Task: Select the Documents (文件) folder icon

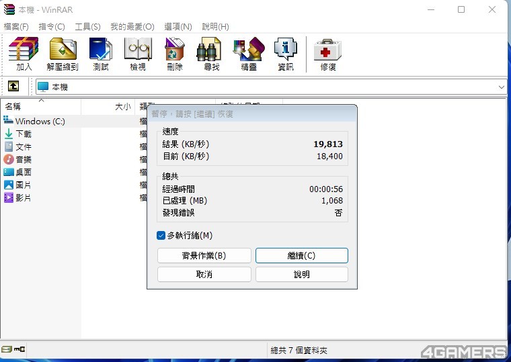Action: click(x=9, y=146)
